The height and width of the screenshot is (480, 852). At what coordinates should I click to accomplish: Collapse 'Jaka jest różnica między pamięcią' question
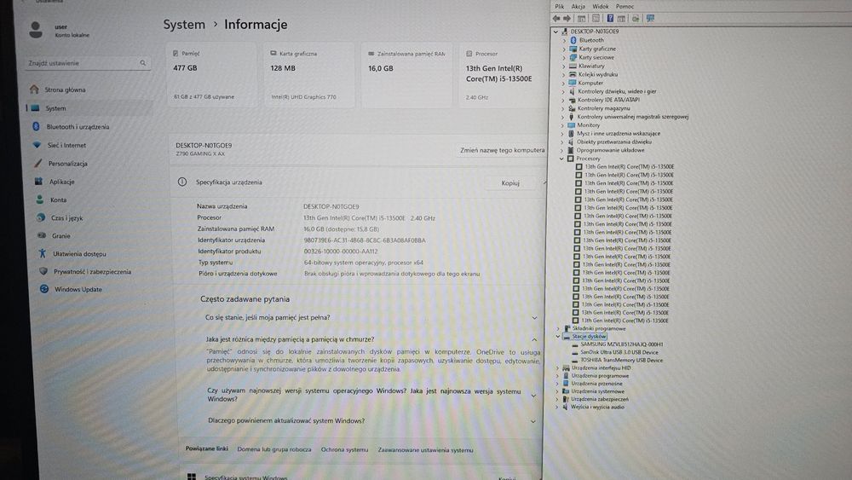pos(534,339)
